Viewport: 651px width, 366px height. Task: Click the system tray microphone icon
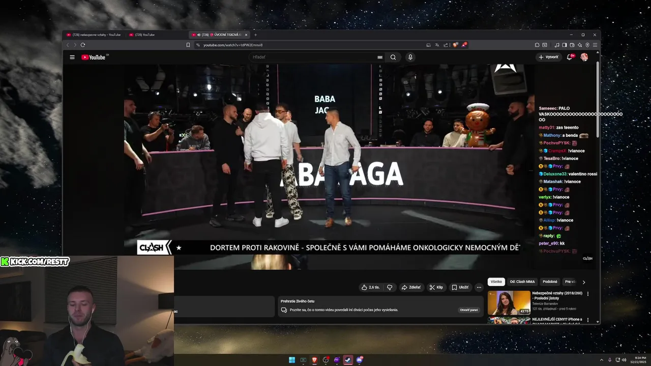[x=610, y=360]
